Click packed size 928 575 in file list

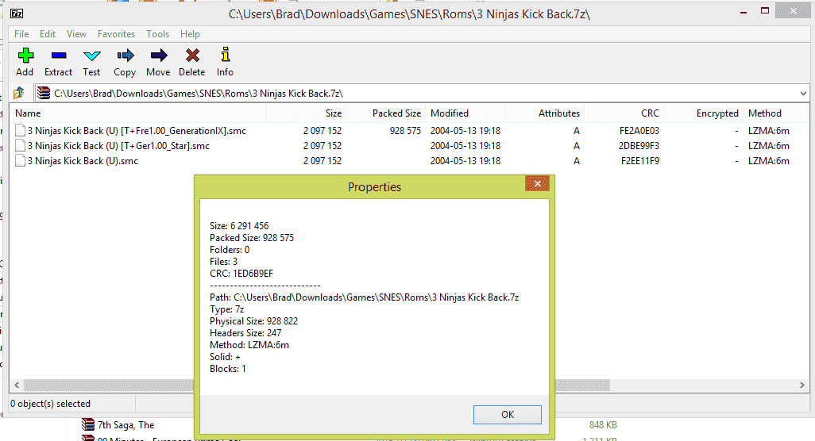[x=405, y=130]
